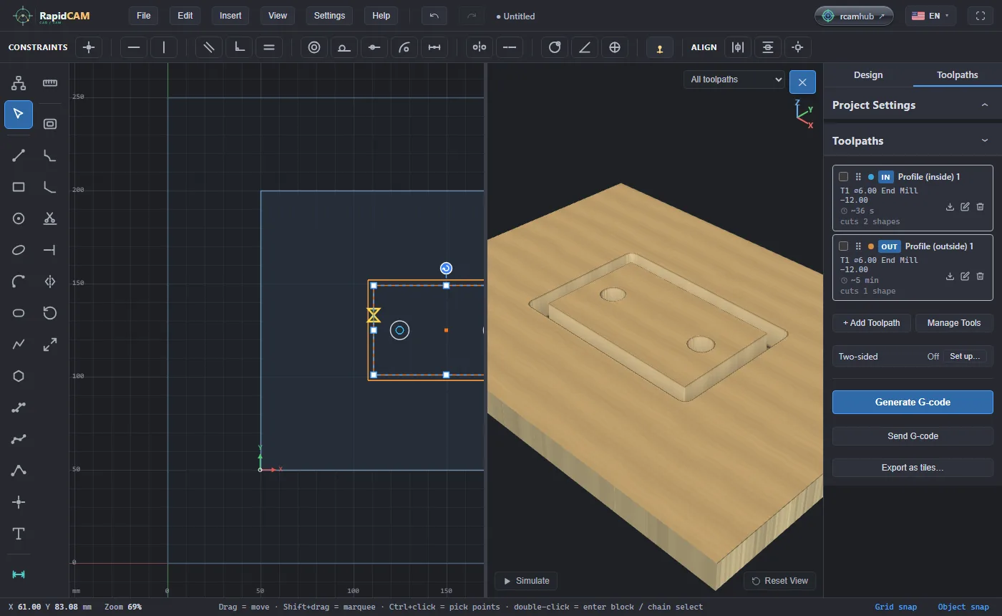Start the Simulate playback

coord(526,581)
